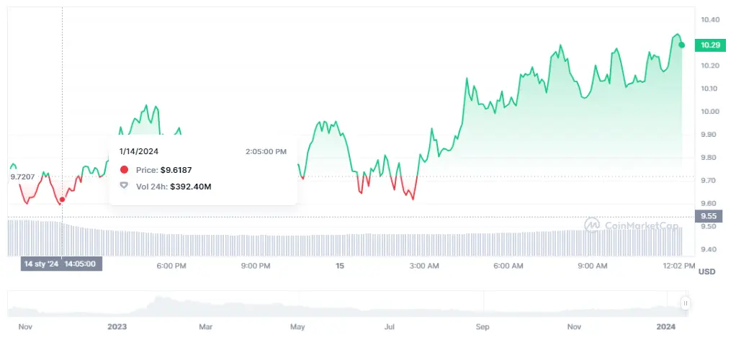
Task: Select Jul in the bottom range navigator
Action: click(390, 326)
